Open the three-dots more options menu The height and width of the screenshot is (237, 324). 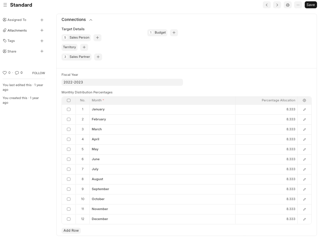click(x=298, y=5)
